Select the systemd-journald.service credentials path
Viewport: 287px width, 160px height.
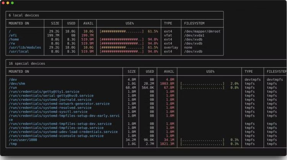pos(50,100)
